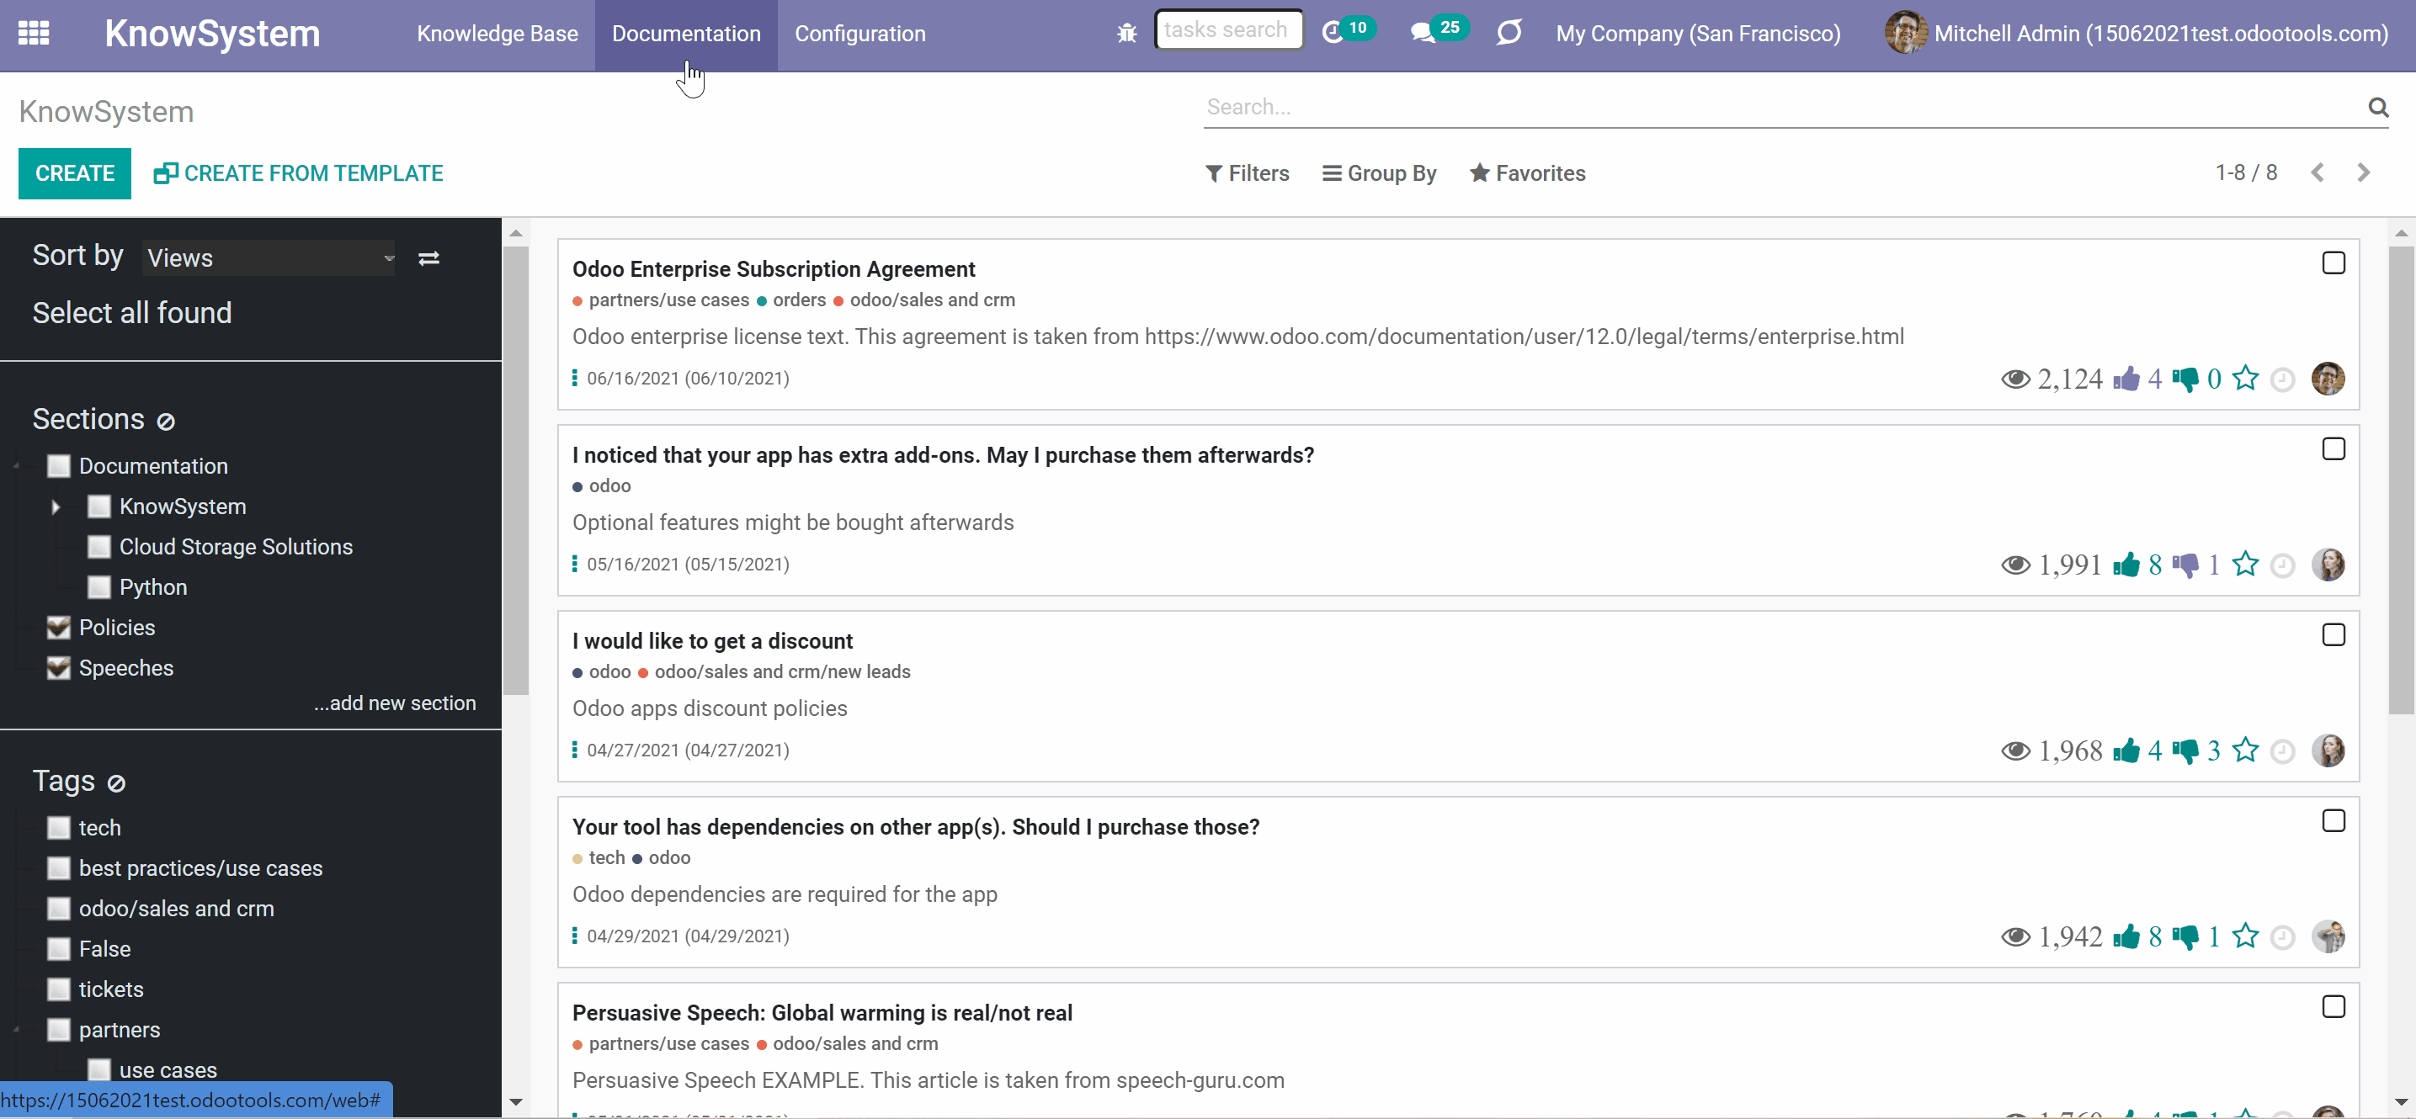
Task: Click the refresh circle icon in navbar
Action: click(x=1509, y=34)
